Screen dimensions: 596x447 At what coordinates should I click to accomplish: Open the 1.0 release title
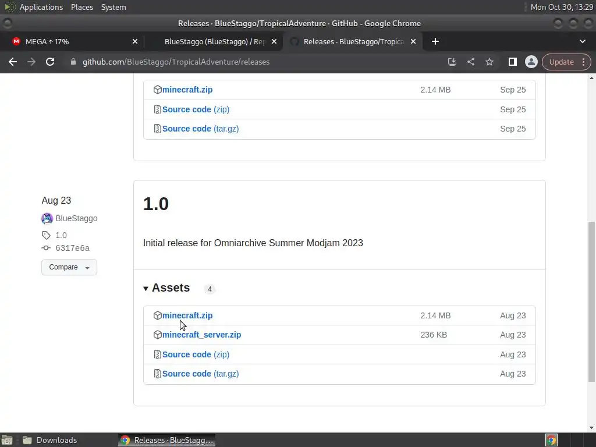point(156,204)
